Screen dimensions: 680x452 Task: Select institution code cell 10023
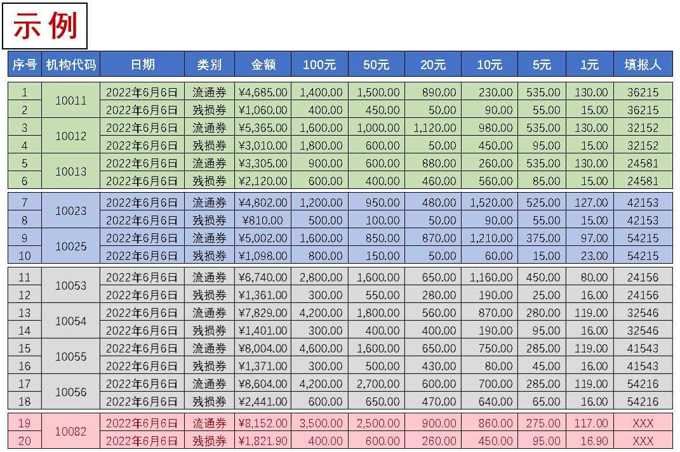point(71,211)
